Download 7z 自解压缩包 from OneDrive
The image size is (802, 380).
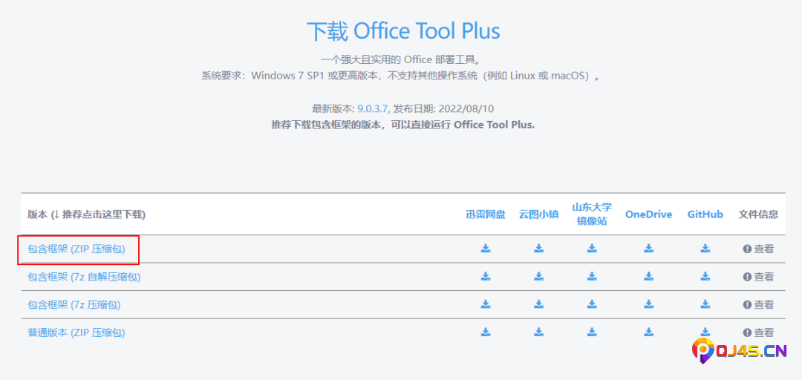pos(648,276)
